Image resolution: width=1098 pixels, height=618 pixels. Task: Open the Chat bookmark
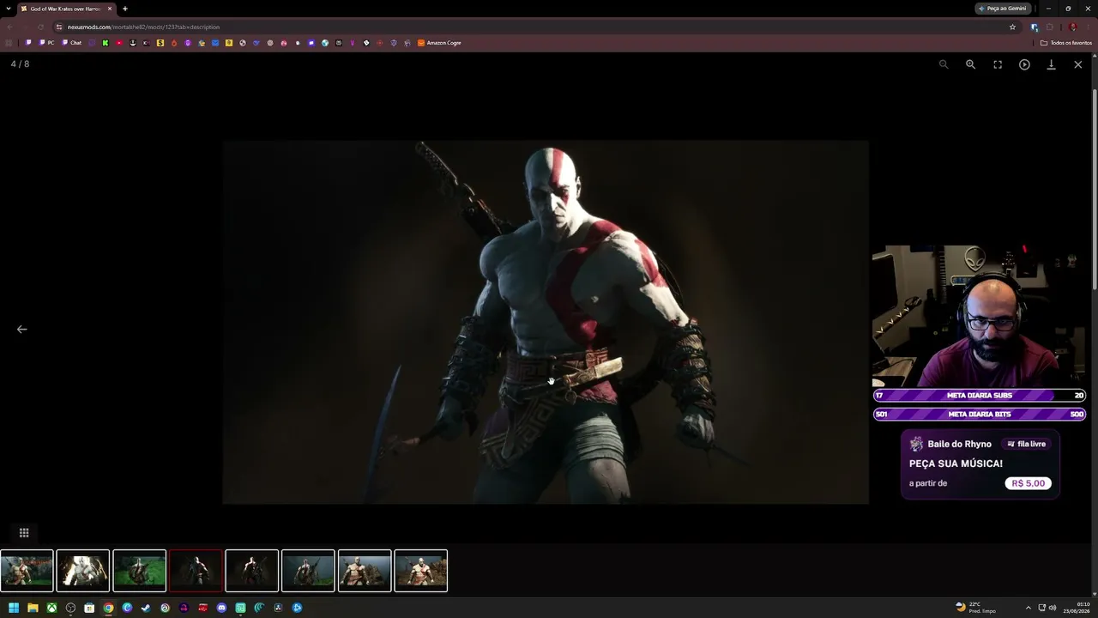(x=72, y=43)
